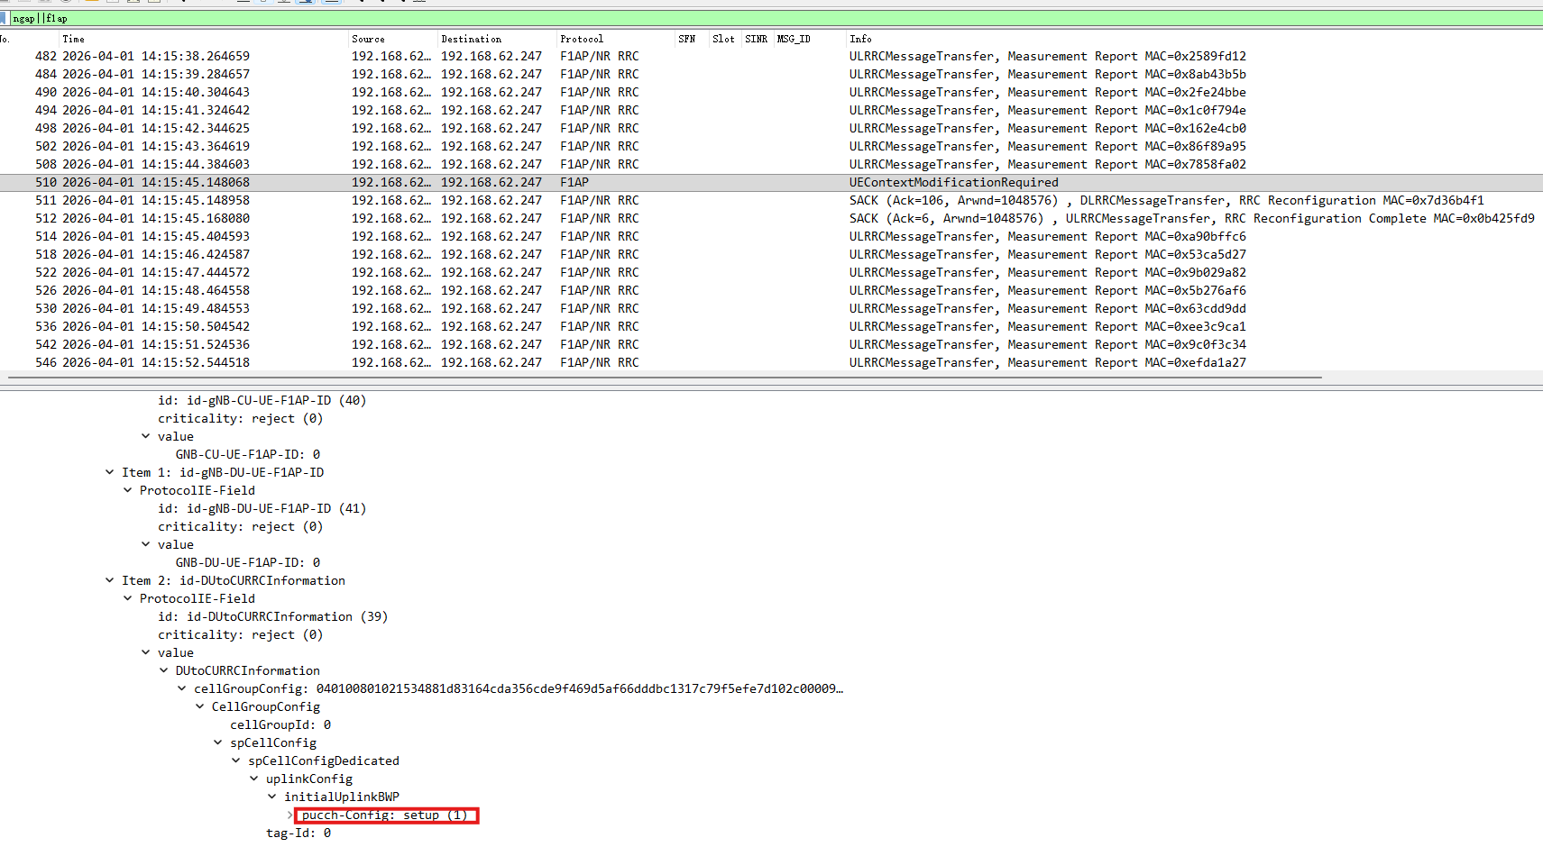
Task: Select the cellGroupId: 0 field
Action: pos(280,724)
